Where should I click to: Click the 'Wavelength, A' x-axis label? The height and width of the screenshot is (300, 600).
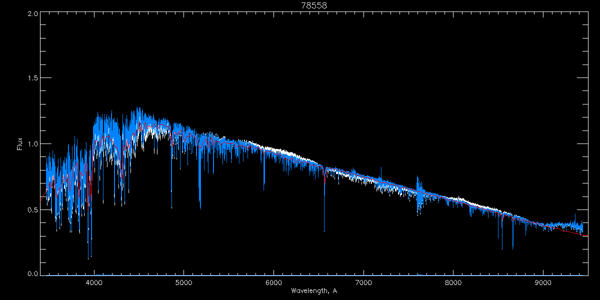pos(313,291)
